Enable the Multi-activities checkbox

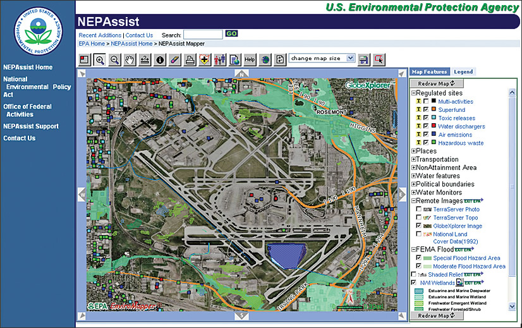pos(426,101)
